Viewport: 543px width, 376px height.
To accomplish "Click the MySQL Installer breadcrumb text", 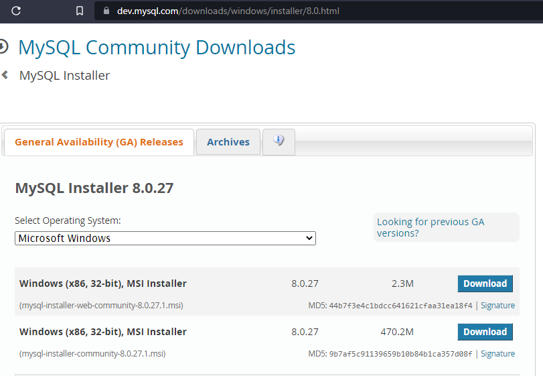I will (x=64, y=76).
